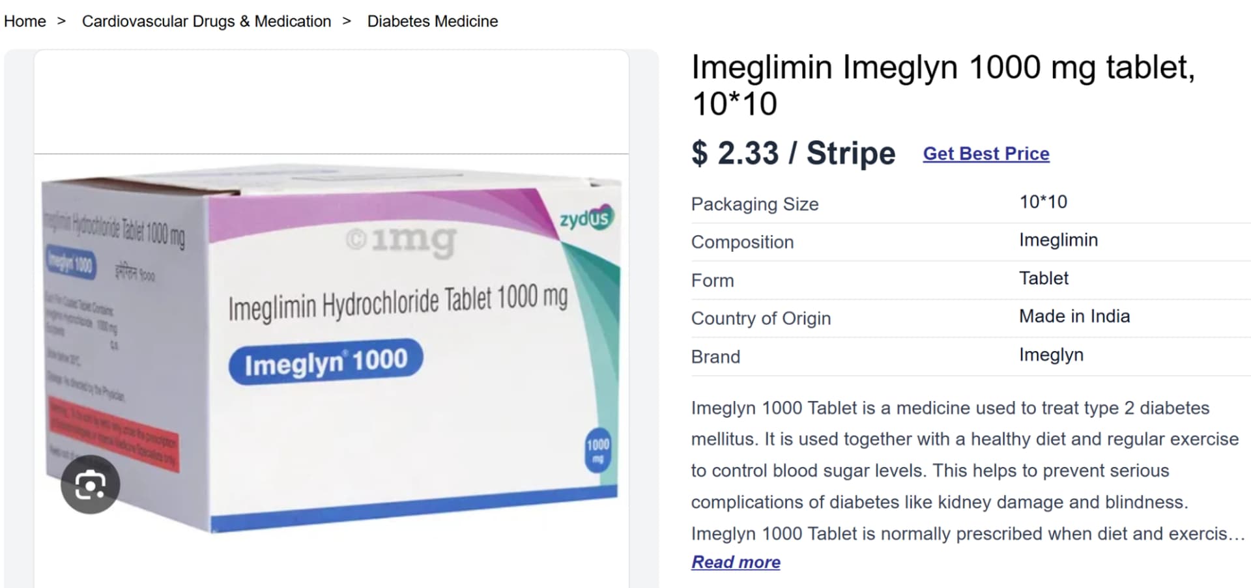Click the blue Imeglyn 1000 label badge
The width and height of the screenshot is (1251, 588).
click(x=326, y=361)
